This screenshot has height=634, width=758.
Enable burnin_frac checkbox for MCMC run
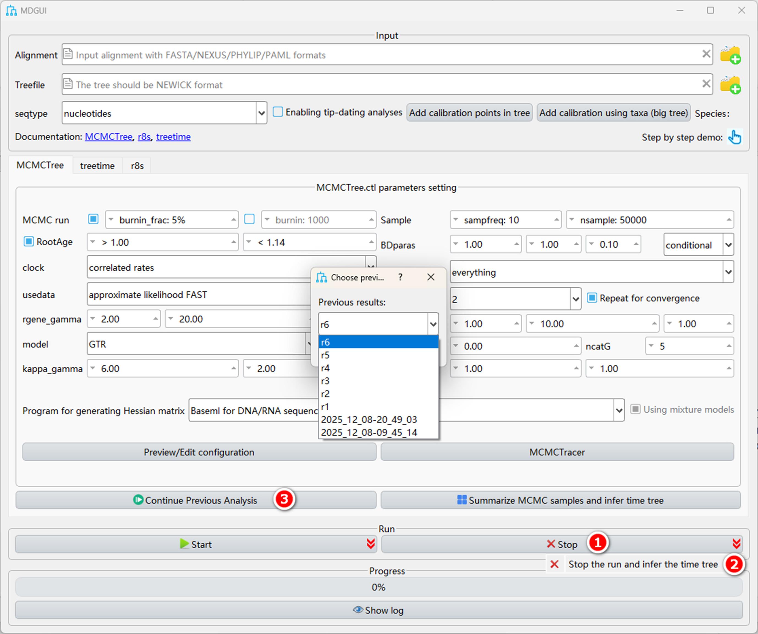tap(93, 219)
